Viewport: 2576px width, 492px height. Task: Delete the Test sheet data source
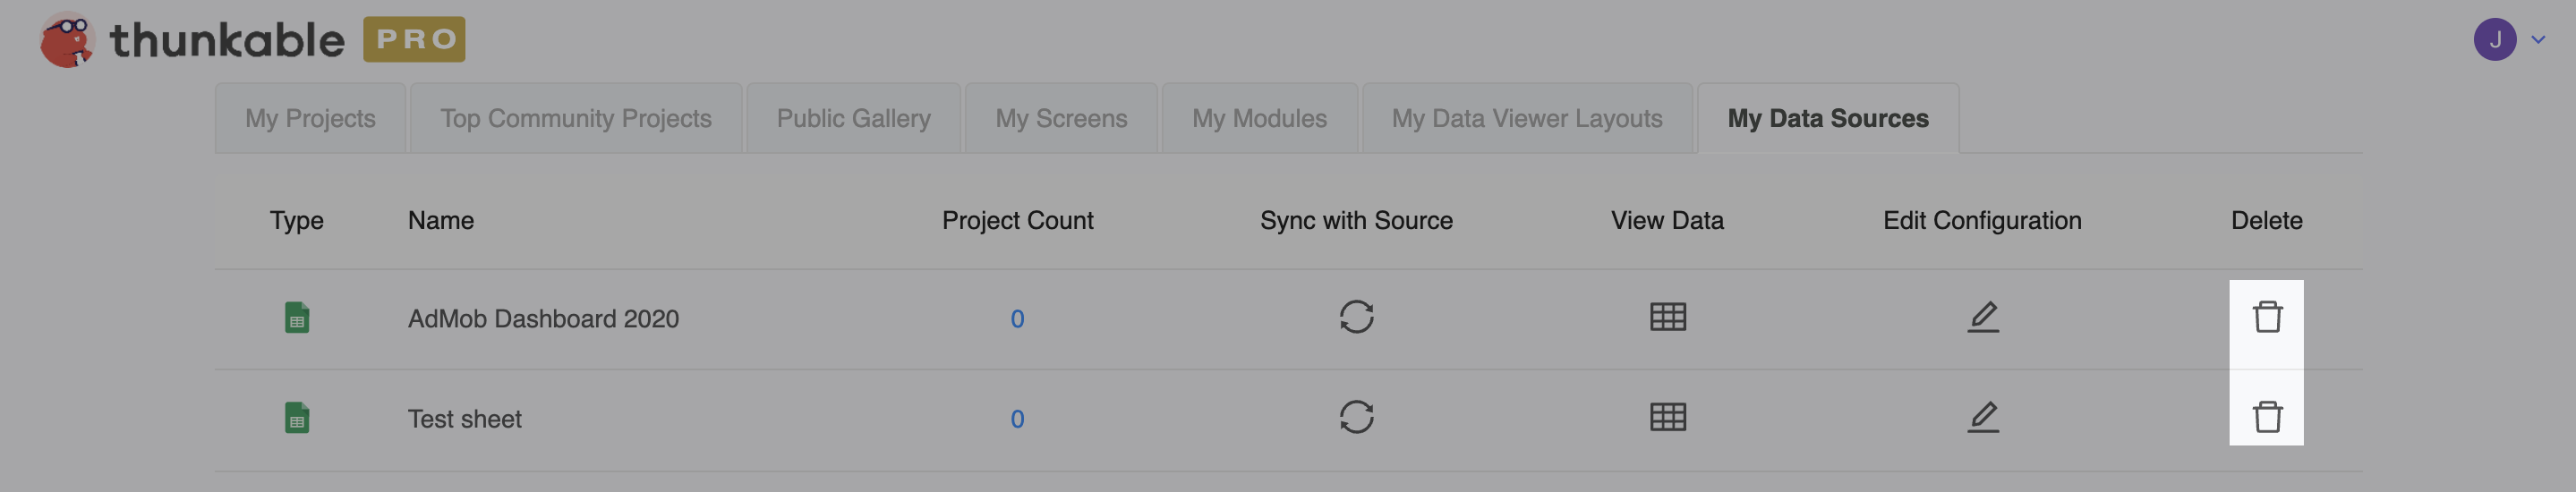pyautogui.click(x=2266, y=417)
